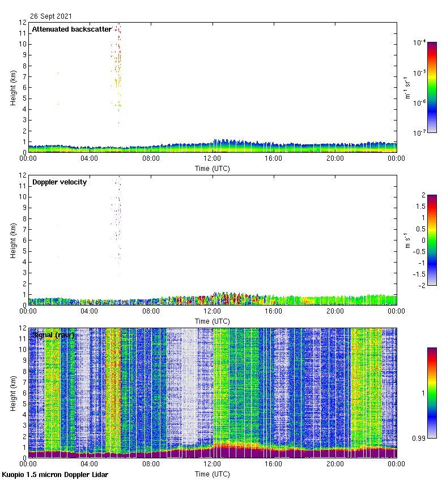Screen dimensions: 442x481
Task: Click the 08:00 tick under the raw signal plot
Action: pos(151,464)
